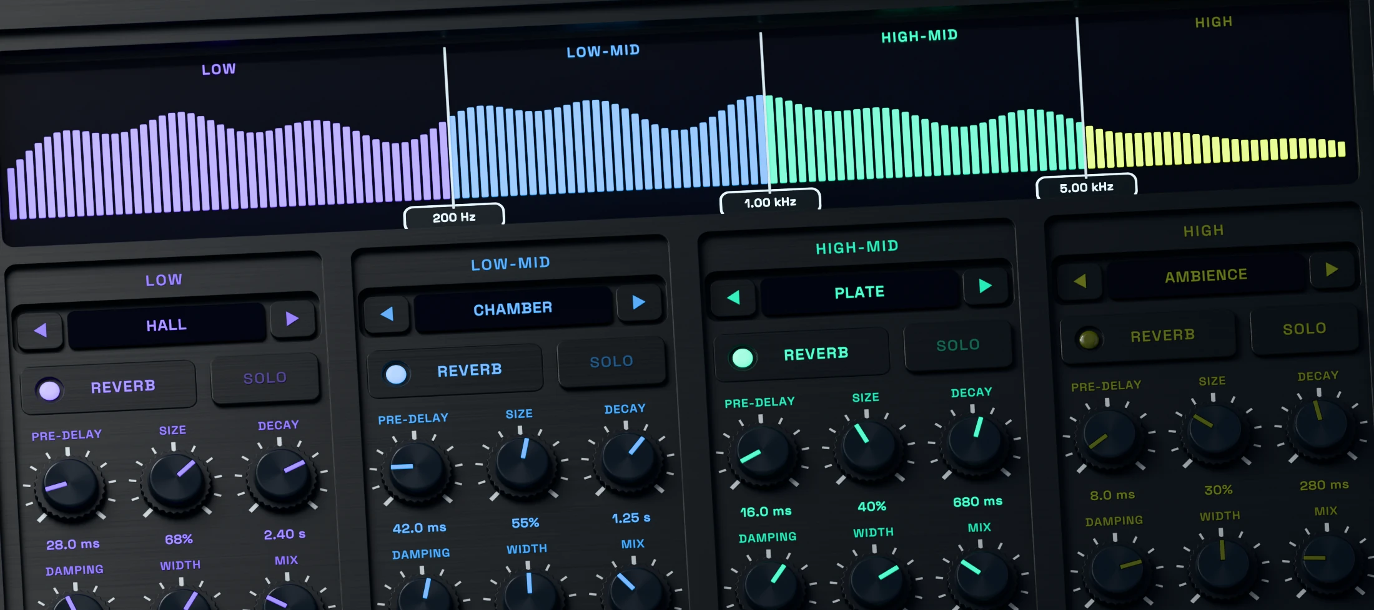Open the Plate reverb type selector
The height and width of the screenshot is (610, 1374).
point(859,292)
